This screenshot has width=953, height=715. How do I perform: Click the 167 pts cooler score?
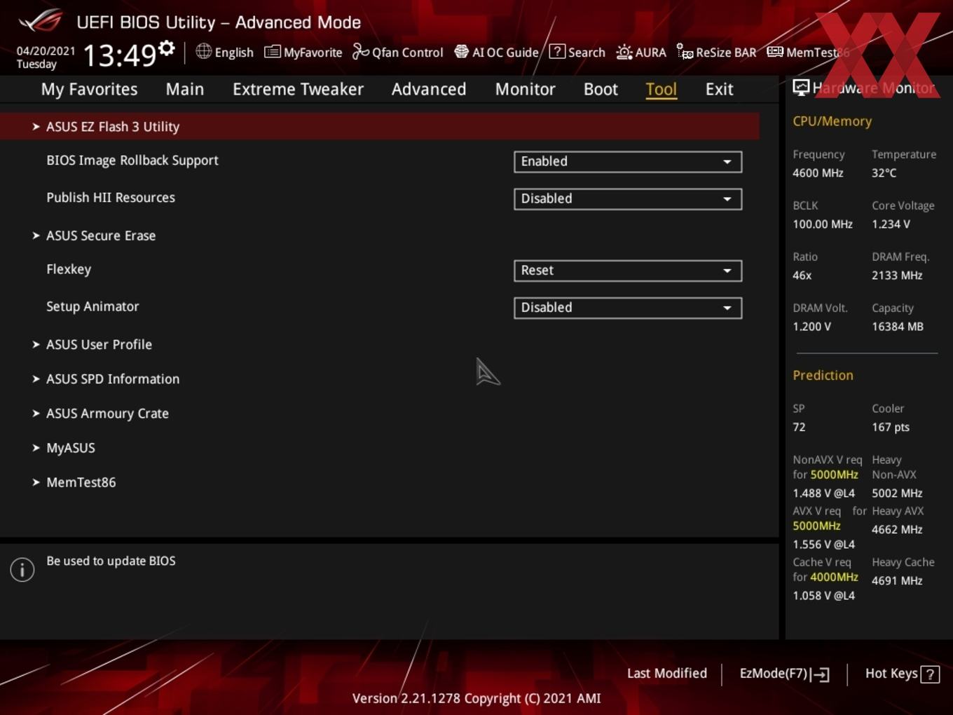[x=891, y=427]
